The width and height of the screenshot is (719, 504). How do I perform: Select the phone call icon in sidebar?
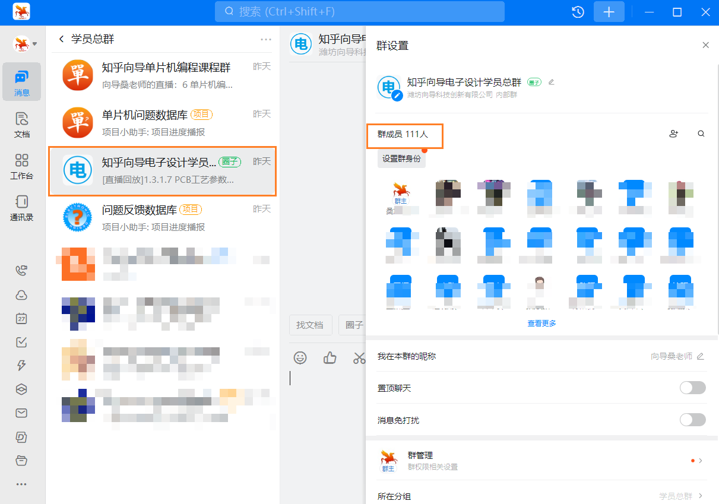click(x=21, y=270)
